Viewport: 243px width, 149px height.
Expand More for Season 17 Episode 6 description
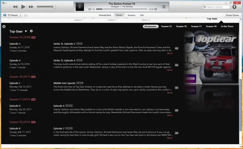pyautogui.click(x=170, y=116)
